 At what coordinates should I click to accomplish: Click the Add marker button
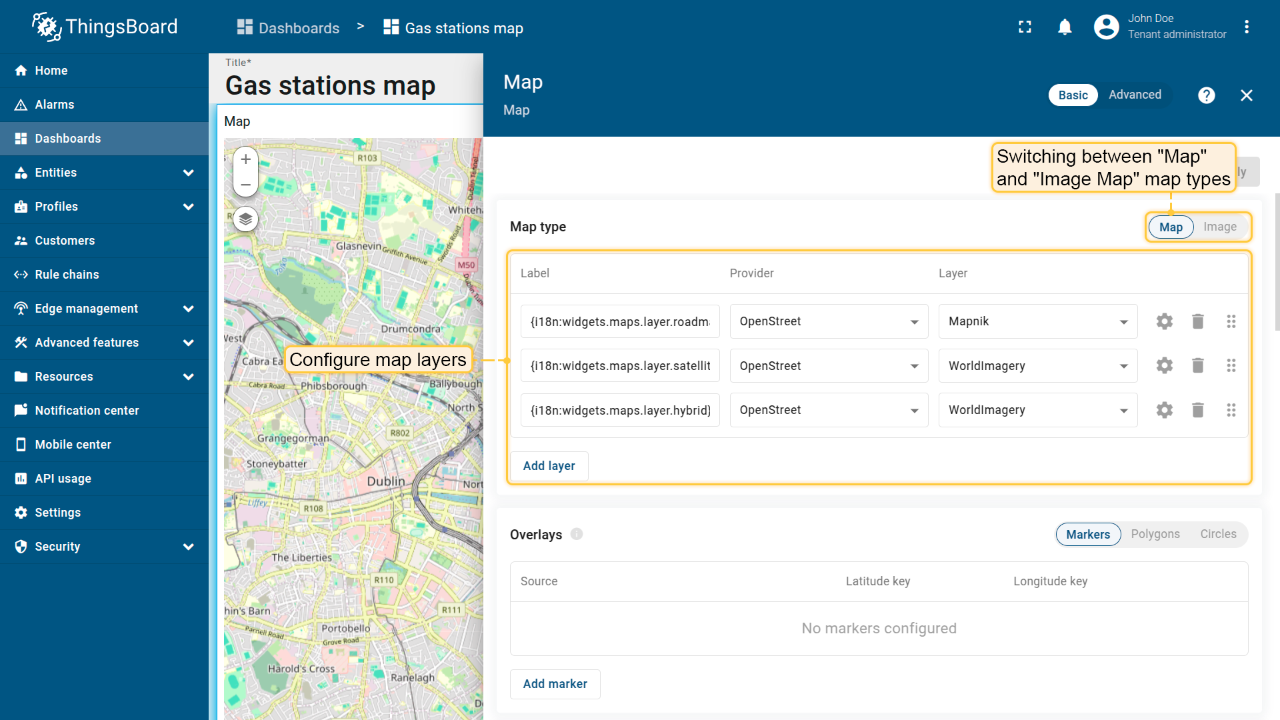[x=555, y=684]
